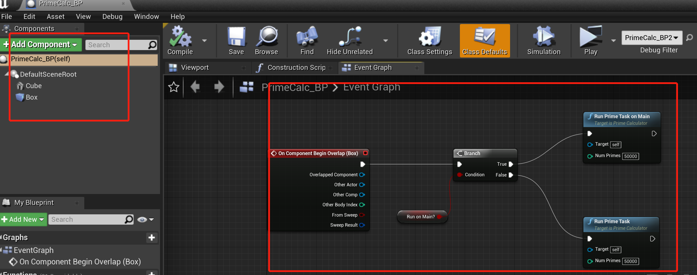Click the Compile icon in the toolbar
Image resolution: width=697 pixels, height=275 pixels.
coord(181,37)
